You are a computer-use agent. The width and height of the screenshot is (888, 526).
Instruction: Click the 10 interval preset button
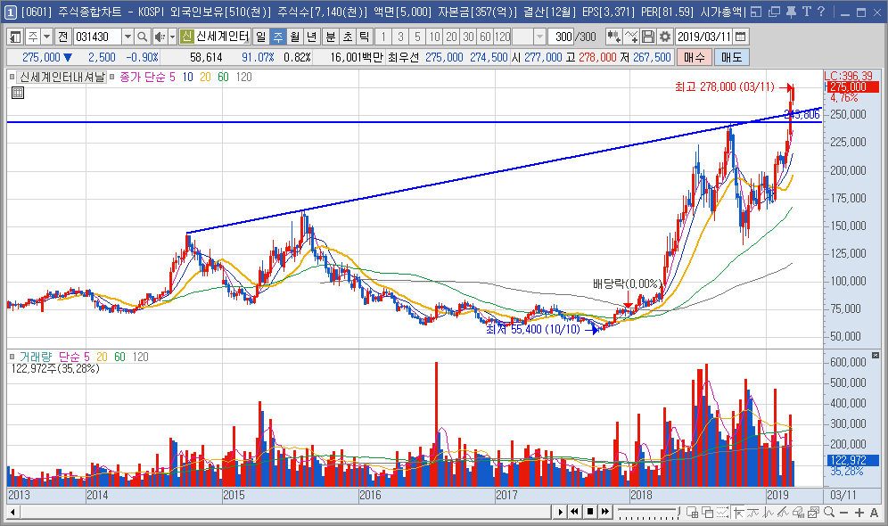(x=434, y=37)
